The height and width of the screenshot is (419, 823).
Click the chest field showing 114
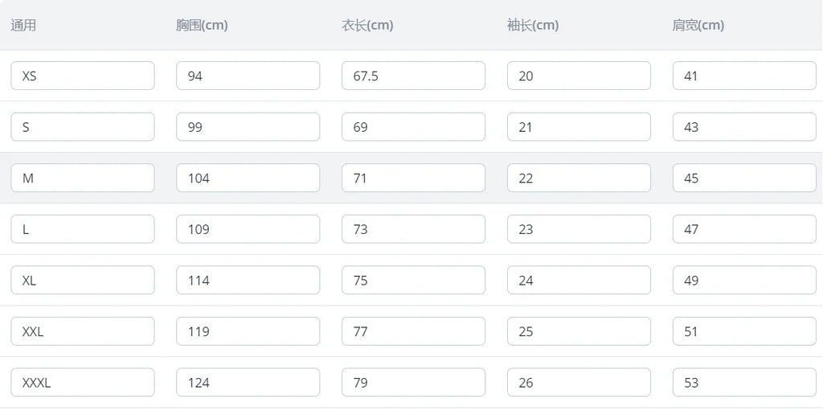[248, 280]
